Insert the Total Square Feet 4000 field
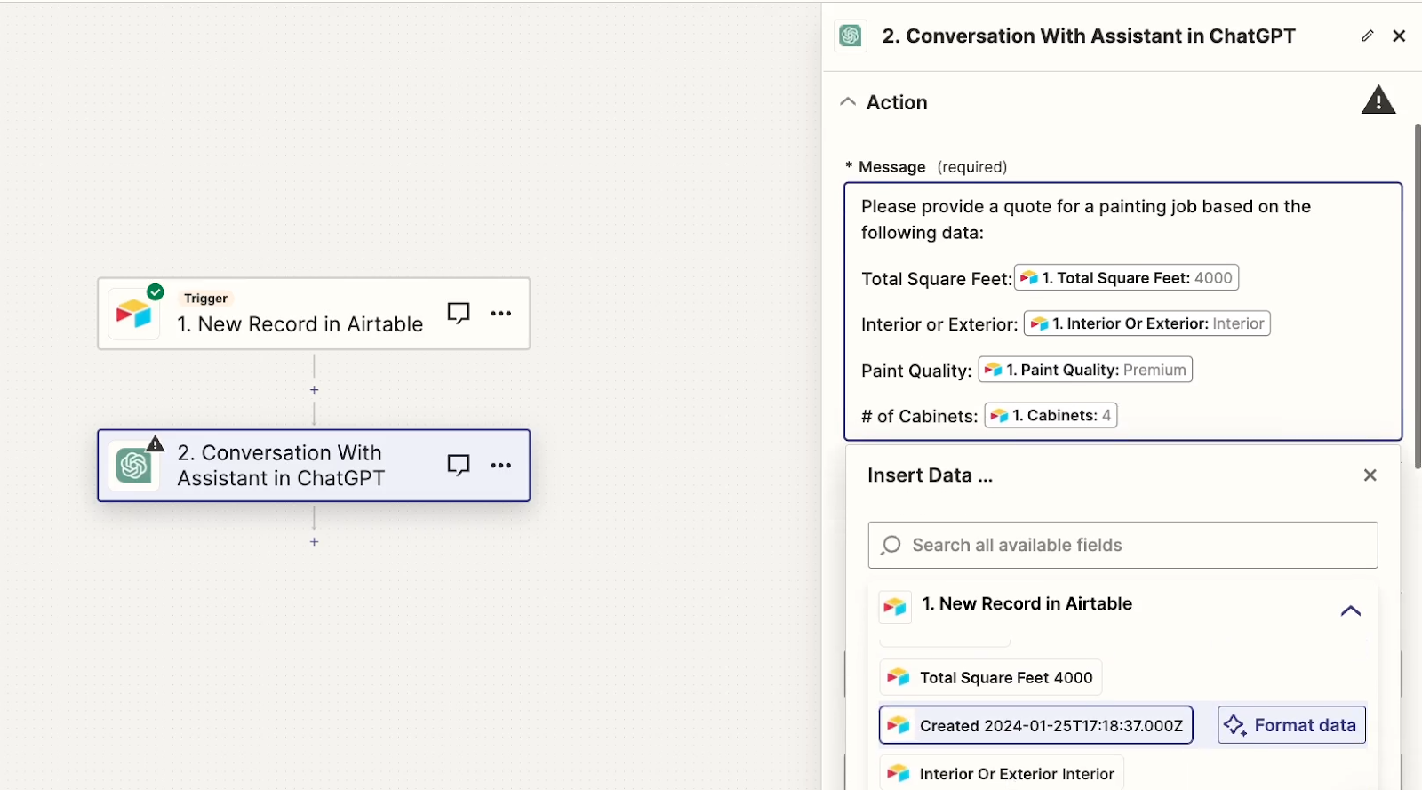Viewport: 1422px width, 790px height. click(x=991, y=677)
